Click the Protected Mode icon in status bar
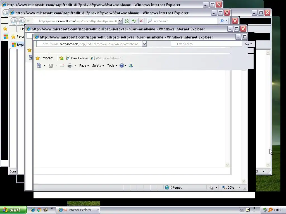286x214 pixels. [x=212, y=188]
